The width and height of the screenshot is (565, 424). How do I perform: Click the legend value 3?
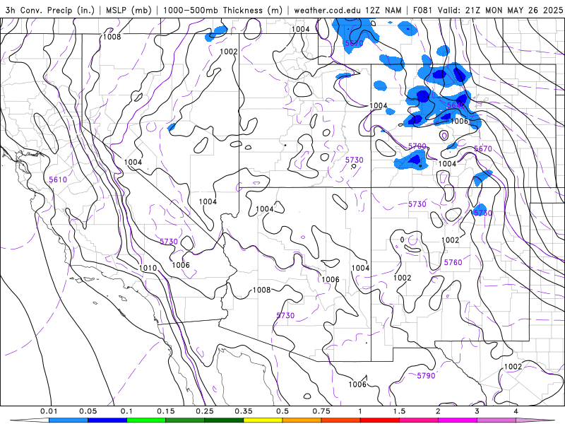[477, 411]
